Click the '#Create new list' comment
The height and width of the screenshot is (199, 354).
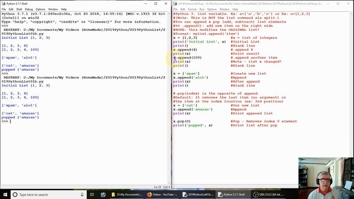click(248, 74)
